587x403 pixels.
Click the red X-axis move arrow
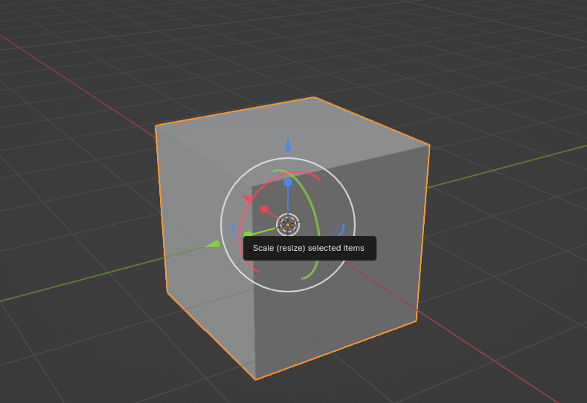[x=248, y=198]
